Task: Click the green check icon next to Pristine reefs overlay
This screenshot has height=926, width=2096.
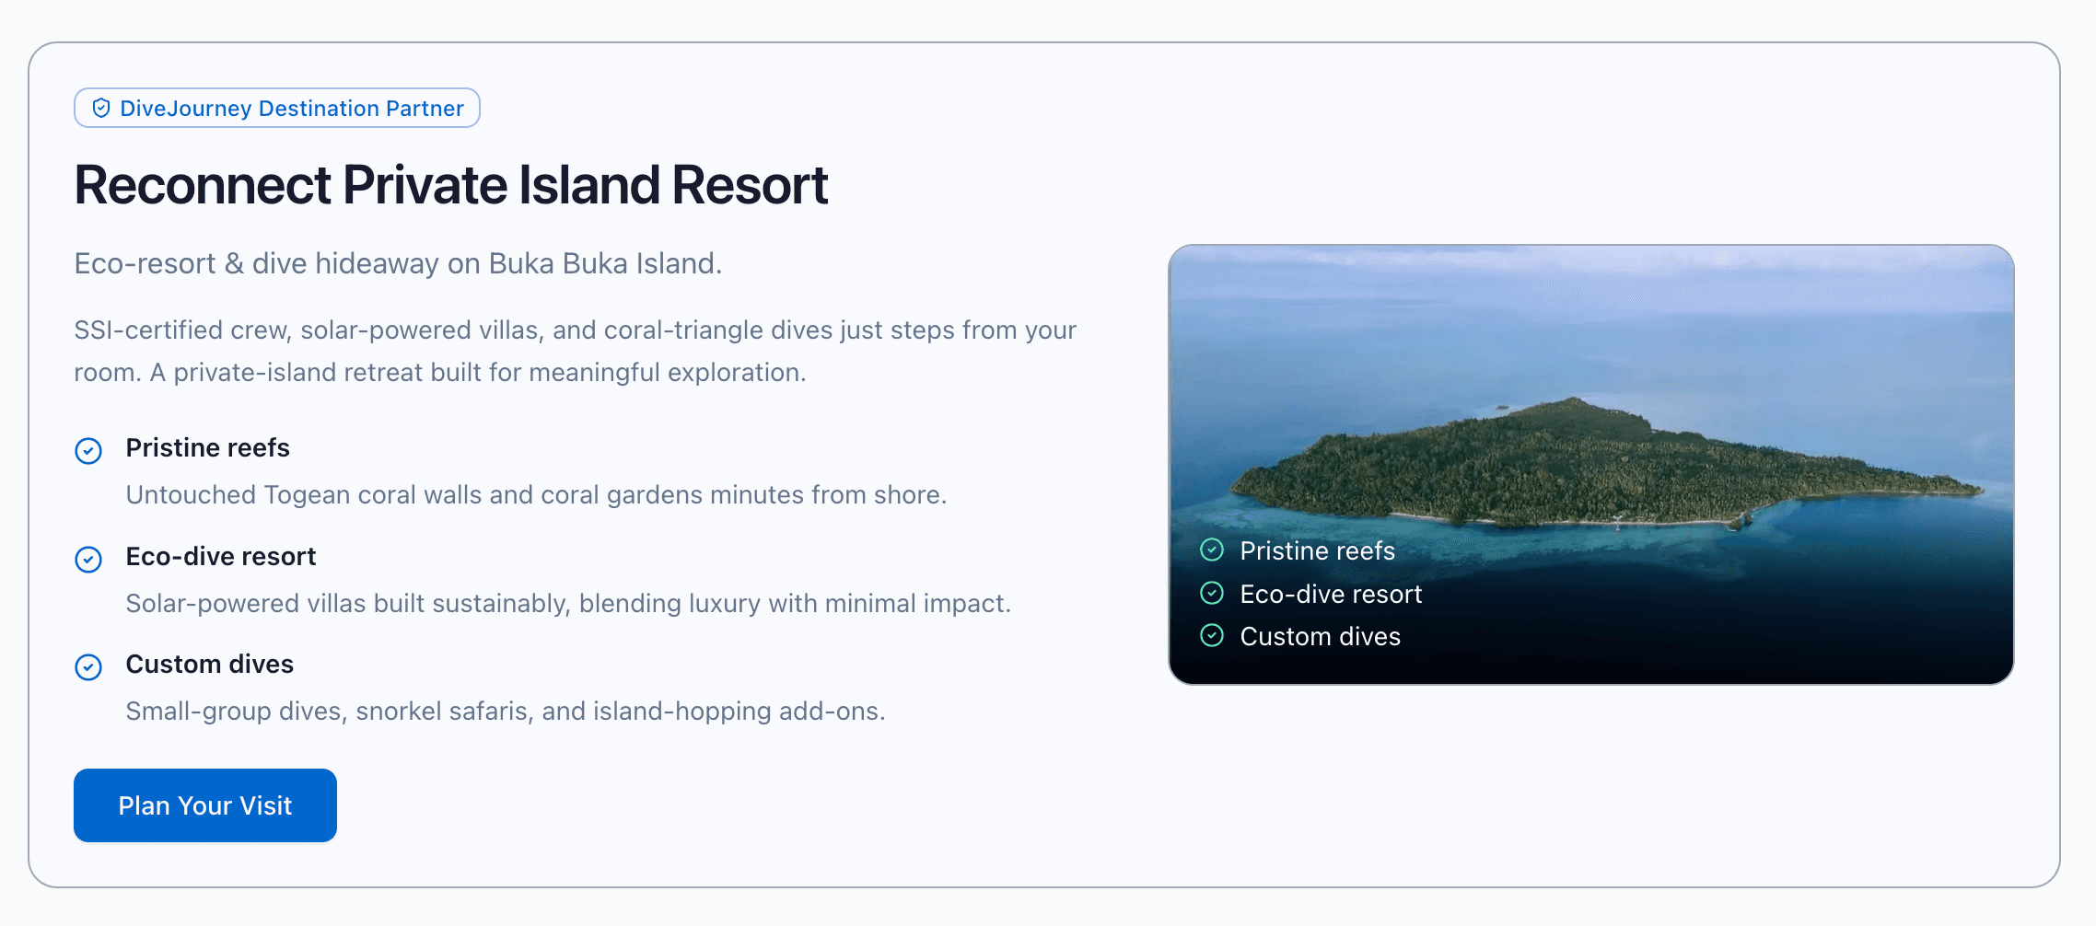Action: [x=1213, y=551]
